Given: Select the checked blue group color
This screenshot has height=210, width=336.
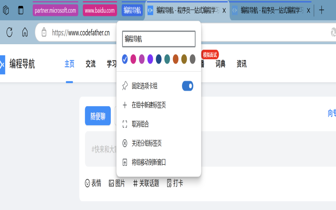Looking at the screenshot, I should click(125, 59).
